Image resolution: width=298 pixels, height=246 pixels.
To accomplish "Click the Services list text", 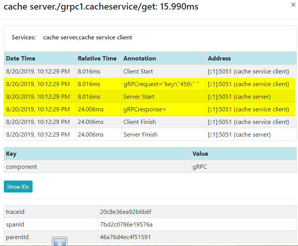I will 88,37.
